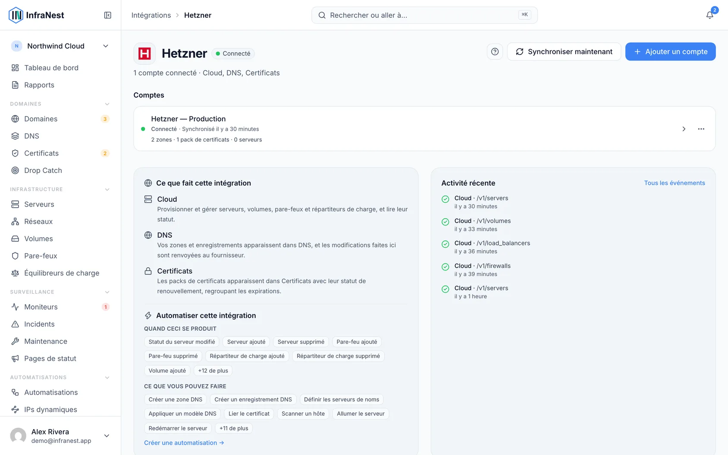Open Northwind Cloud workspace dropdown

pos(60,46)
